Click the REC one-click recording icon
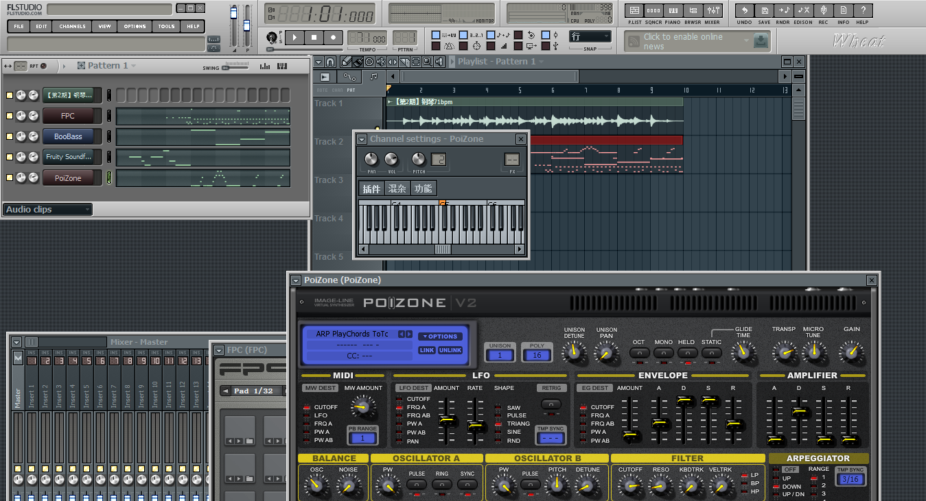 823,11
